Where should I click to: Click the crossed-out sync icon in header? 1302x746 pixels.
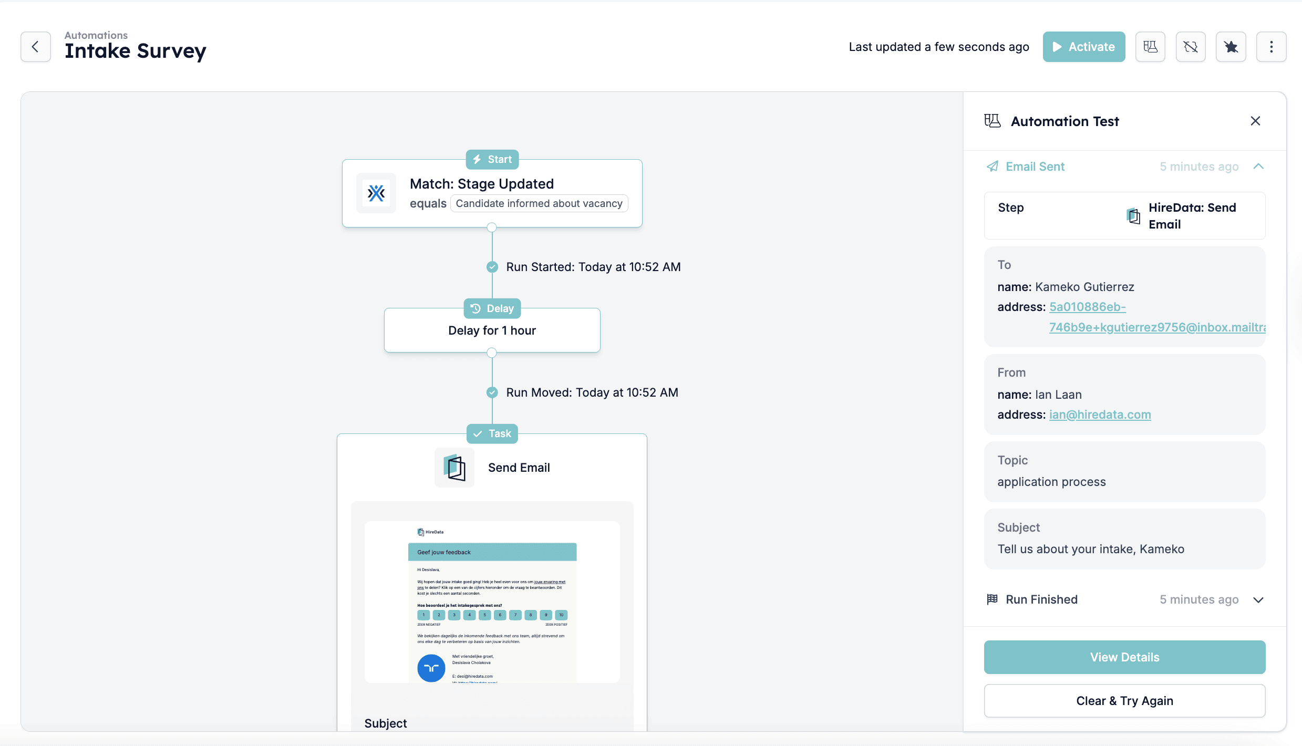1191,47
